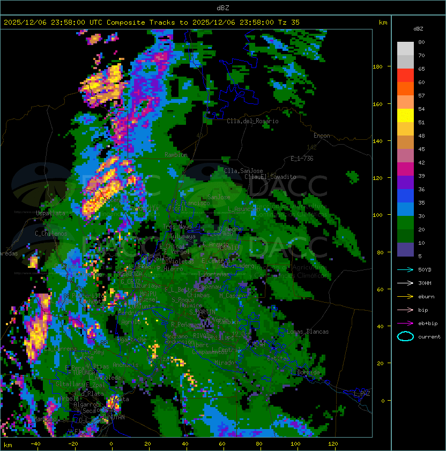Click the Clla.del_Rosario map label

[252, 121]
